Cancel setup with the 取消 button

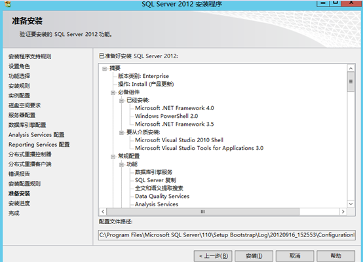click(x=295, y=256)
